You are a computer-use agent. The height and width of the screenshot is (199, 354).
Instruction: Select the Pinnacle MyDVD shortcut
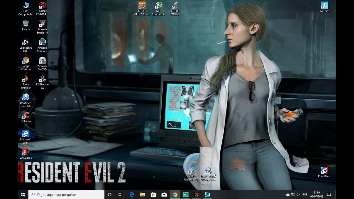click(x=42, y=64)
